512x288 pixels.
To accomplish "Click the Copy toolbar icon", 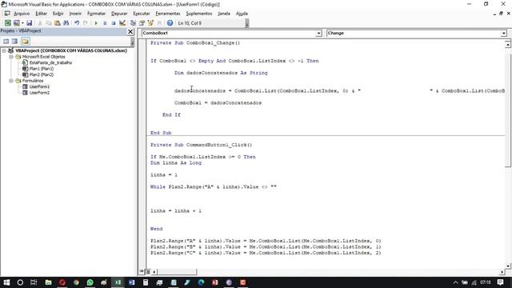I will [48, 23].
